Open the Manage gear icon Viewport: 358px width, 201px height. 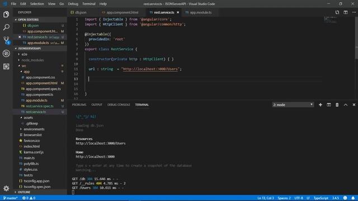(6, 188)
